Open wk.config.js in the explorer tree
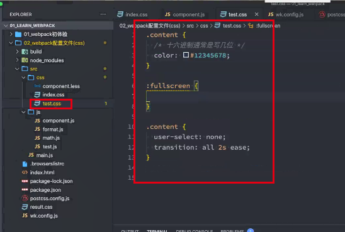The width and height of the screenshot is (345, 232). pos(44,216)
